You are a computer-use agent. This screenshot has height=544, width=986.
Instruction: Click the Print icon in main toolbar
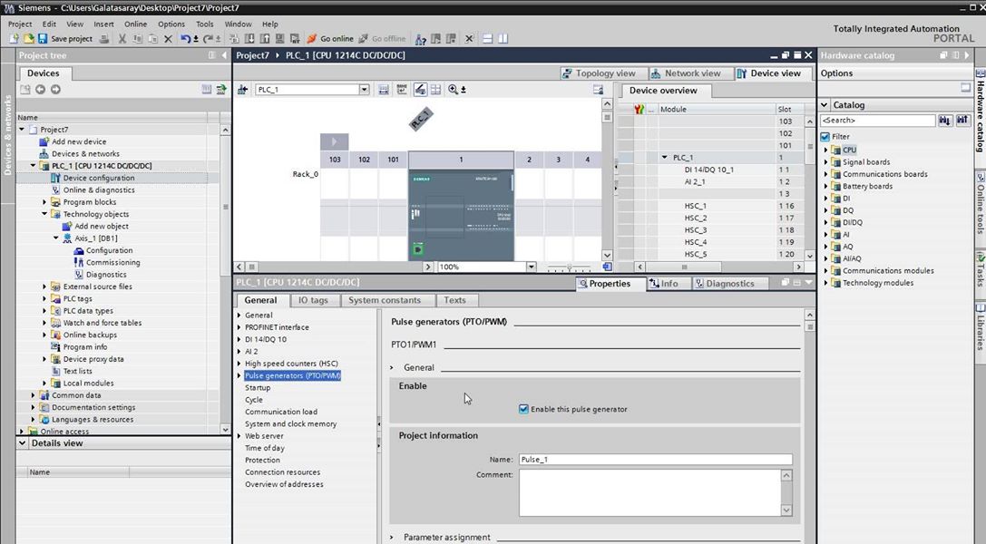pyautogui.click(x=104, y=38)
